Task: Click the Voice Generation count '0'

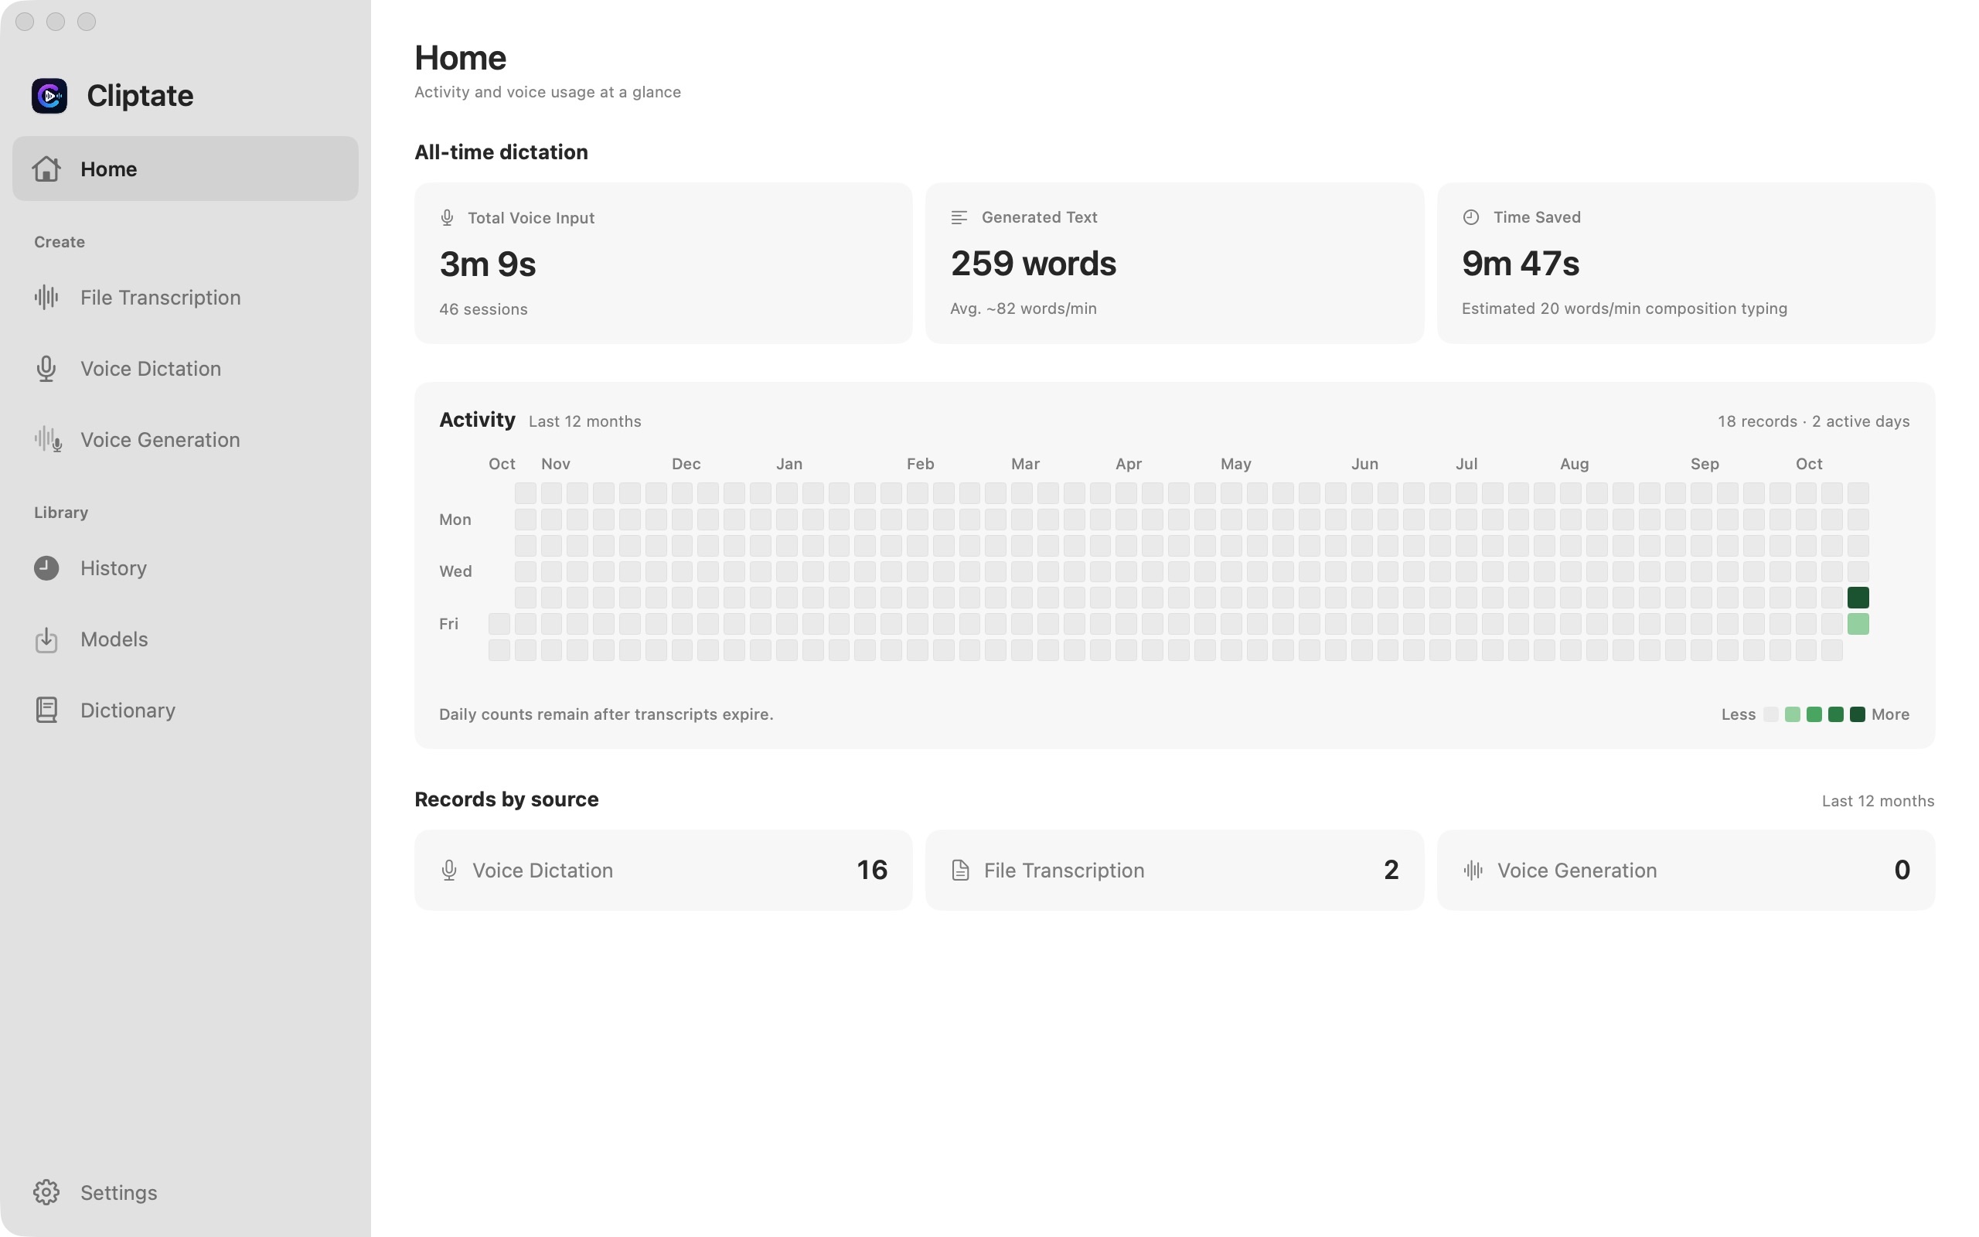Action: tap(1902, 870)
